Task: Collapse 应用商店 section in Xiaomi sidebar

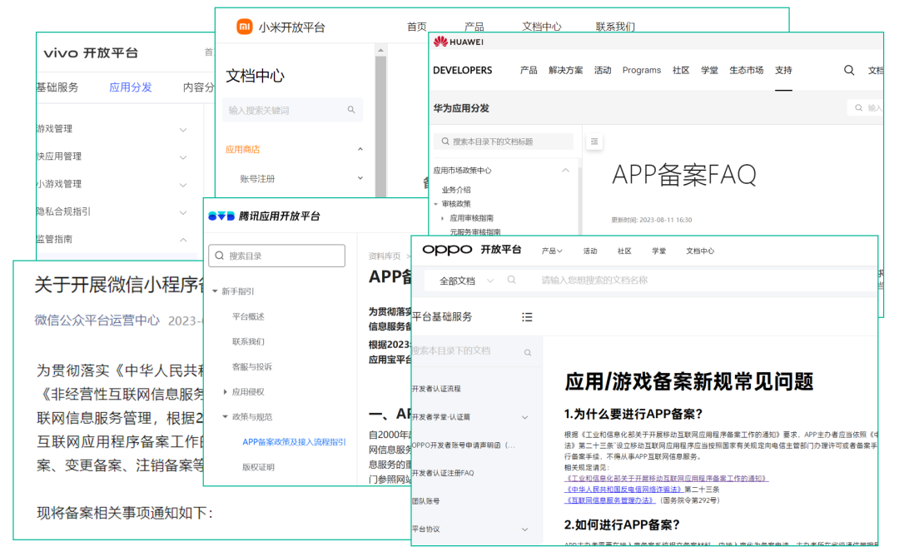Action: (x=360, y=149)
